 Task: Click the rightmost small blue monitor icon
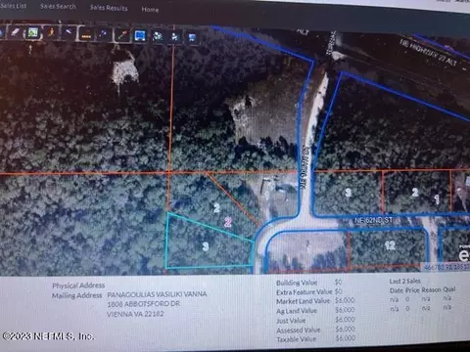192,37
